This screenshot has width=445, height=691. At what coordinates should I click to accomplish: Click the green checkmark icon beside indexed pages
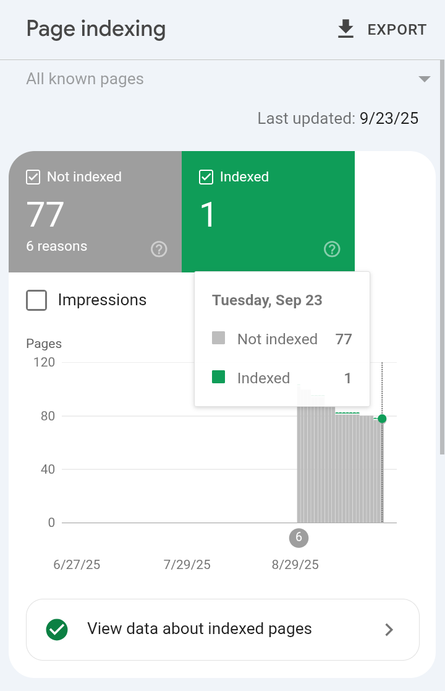point(57,629)
